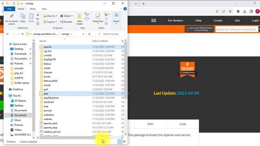Click the Search xampp field
Image resolution: width=260 pixels, height=146 pixels.
(x=110, y=34)
